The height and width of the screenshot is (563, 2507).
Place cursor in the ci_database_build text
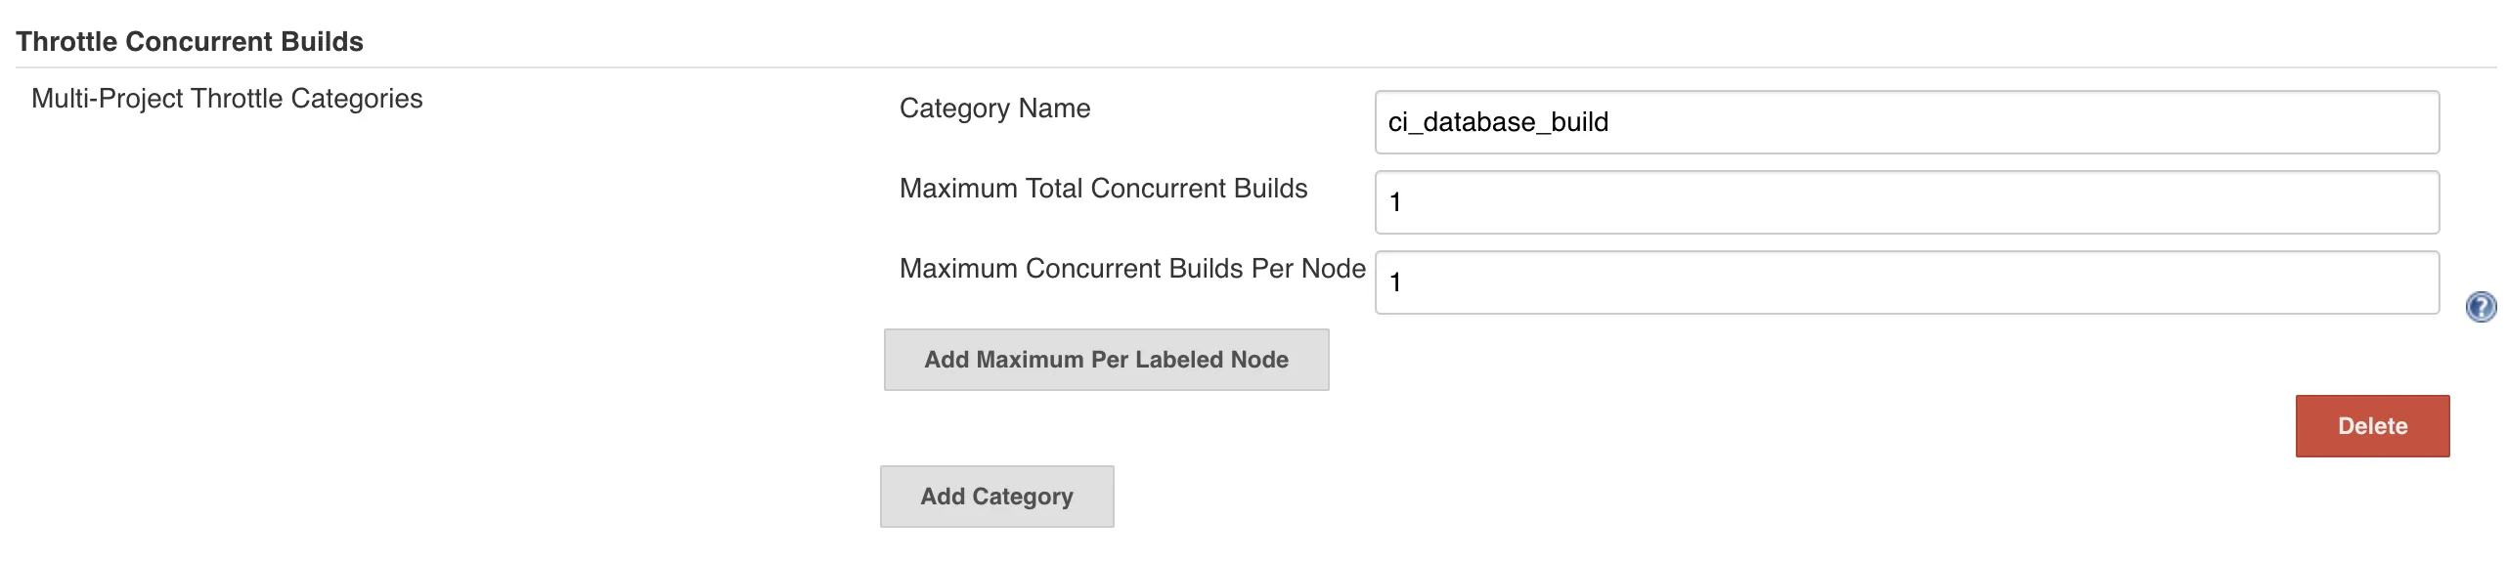(1498, 122)
